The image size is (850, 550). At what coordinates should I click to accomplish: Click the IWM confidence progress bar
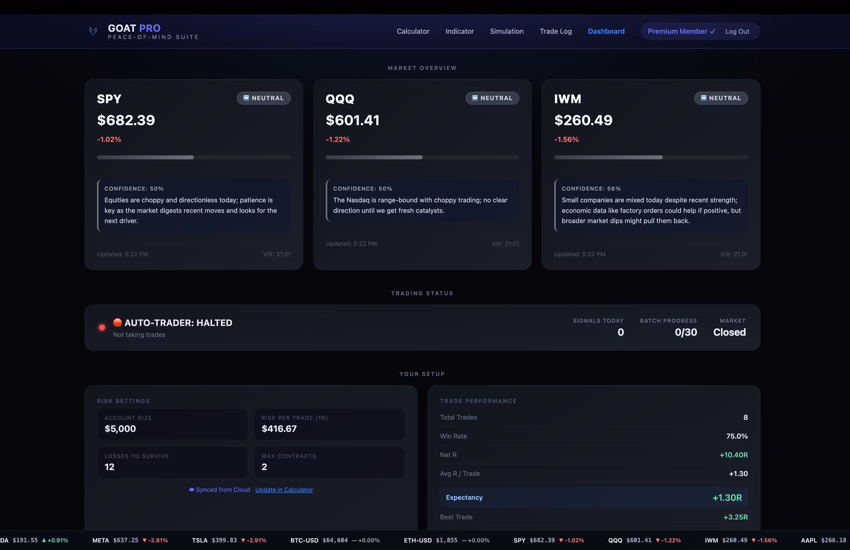pos(651,157)
